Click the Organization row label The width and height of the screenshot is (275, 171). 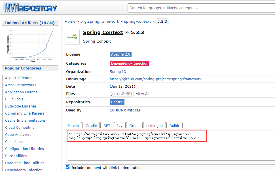coord(79,71)
